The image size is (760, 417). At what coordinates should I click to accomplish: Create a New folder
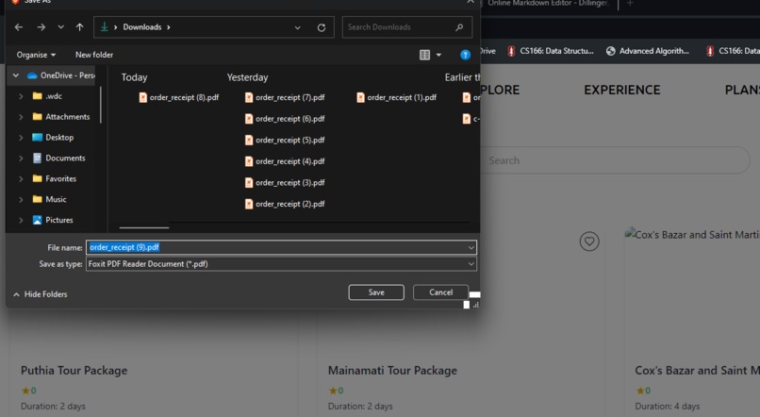pos(94,55)
